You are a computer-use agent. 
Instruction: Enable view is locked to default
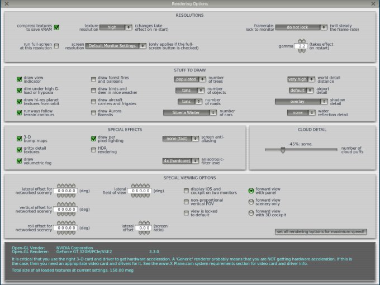pos(186,213)
